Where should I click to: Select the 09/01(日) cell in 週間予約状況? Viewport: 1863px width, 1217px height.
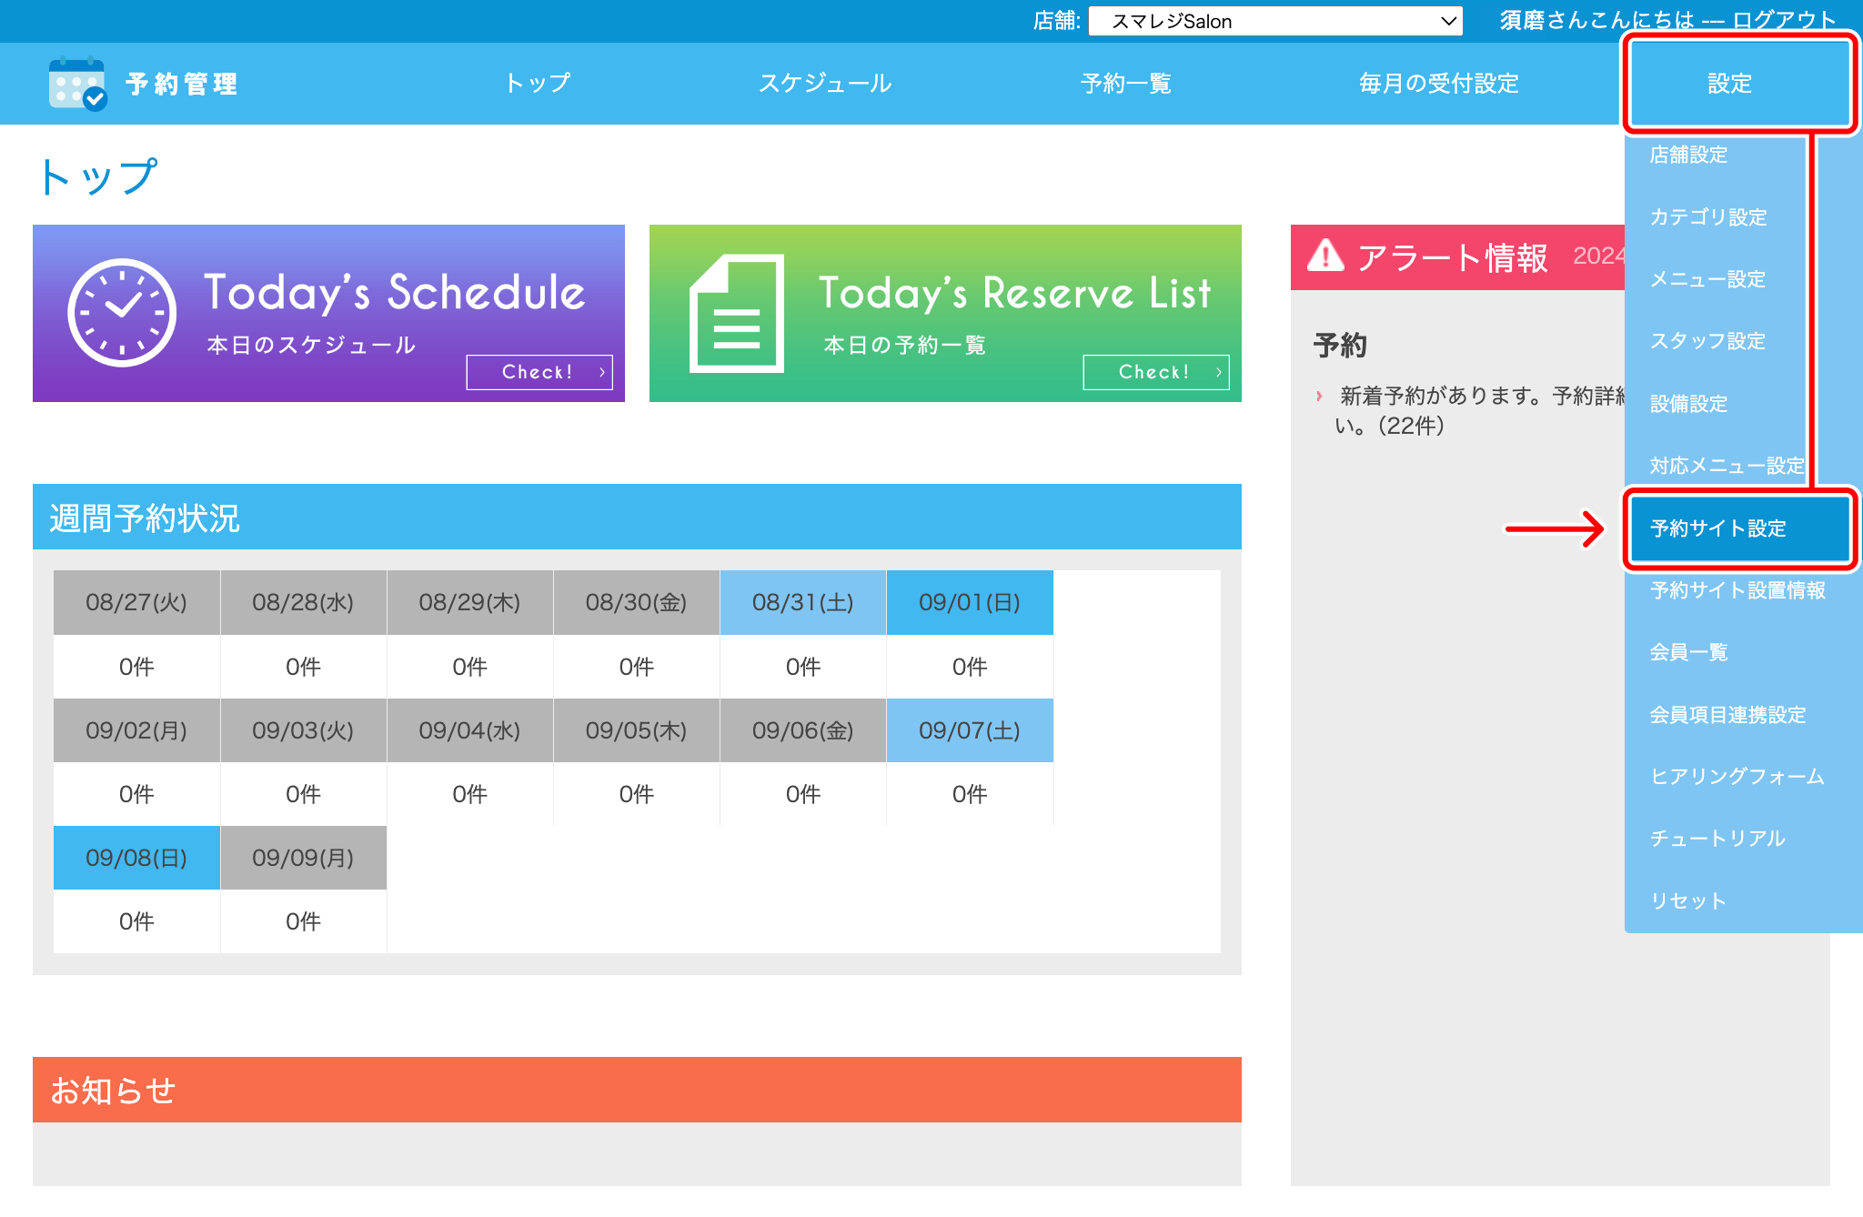point(969,602)
